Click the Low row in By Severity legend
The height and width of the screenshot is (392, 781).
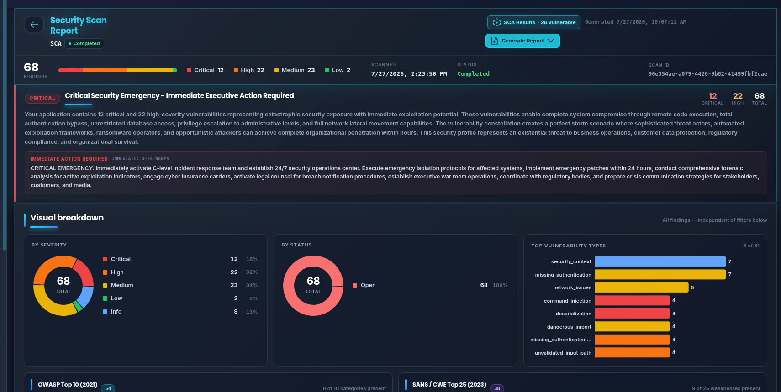point(180,298)
